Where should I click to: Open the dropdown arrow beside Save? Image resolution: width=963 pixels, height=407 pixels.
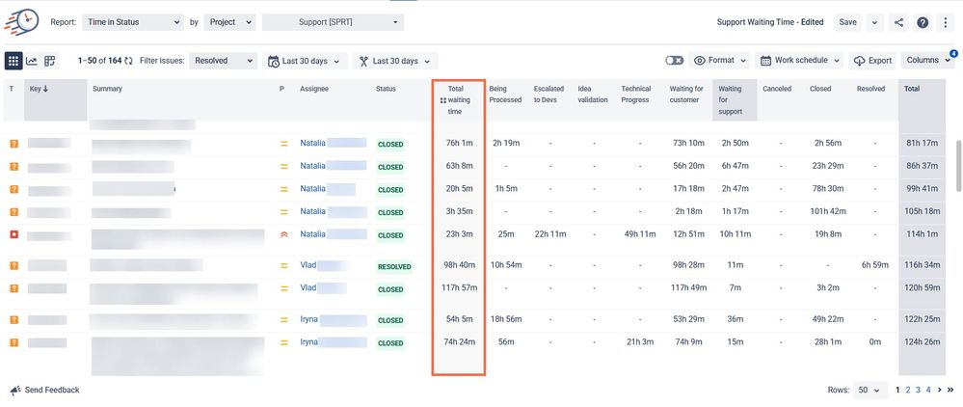tap(874, 23)
